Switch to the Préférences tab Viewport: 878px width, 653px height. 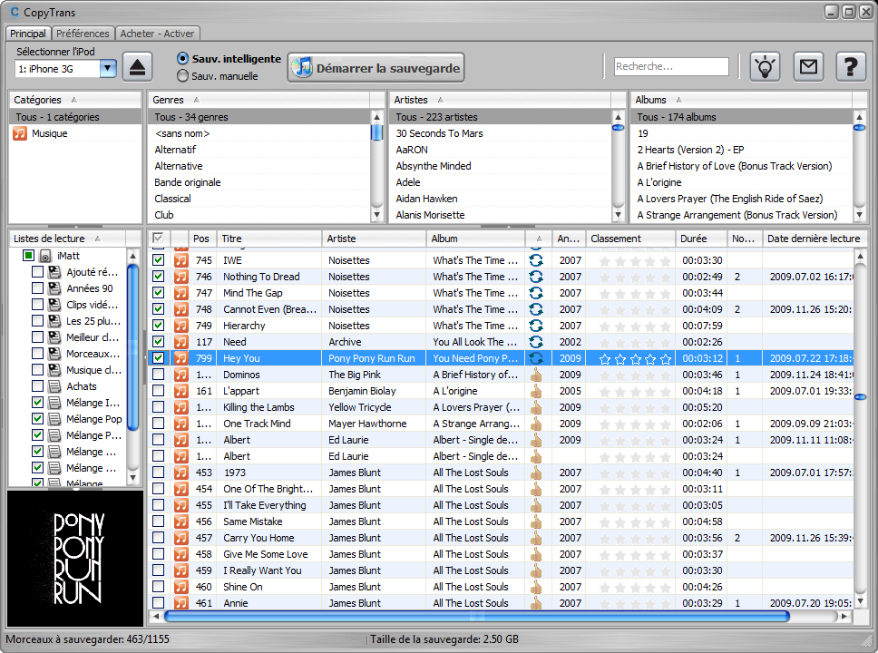(83, 34)
